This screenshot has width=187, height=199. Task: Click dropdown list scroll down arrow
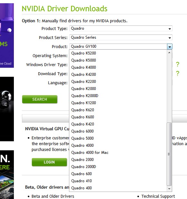click(x=169, y=189)
